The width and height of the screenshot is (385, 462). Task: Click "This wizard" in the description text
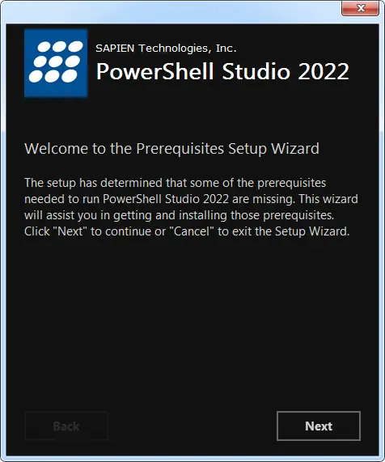point(328,199)
